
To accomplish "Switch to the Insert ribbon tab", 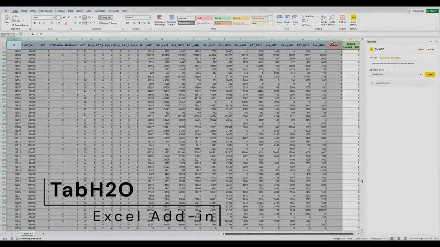I will [24, 11].
